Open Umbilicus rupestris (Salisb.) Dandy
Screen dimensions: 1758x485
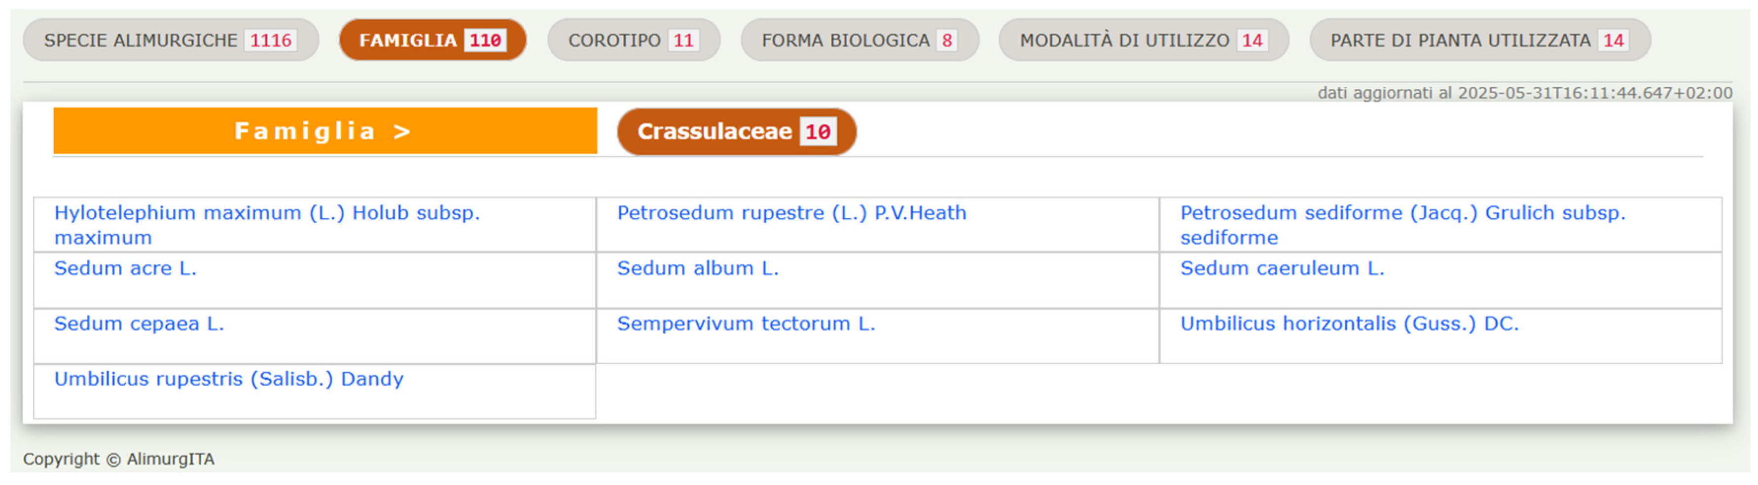(229, 379)
